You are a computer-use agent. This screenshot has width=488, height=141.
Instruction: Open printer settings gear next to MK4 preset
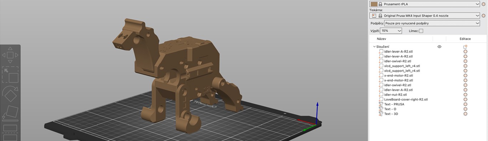pyautogui.click(x=483, y=16)
